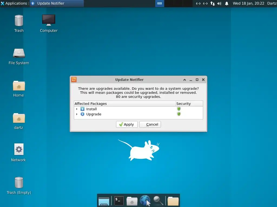Maximize the Update Notifier dialog
The width and height of the screenshot is (277, 207).
pos(197,80)
